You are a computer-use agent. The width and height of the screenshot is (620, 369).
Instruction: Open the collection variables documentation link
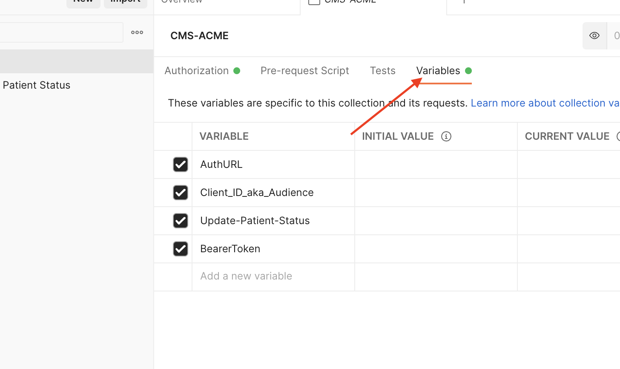click(x=544, y=103)
